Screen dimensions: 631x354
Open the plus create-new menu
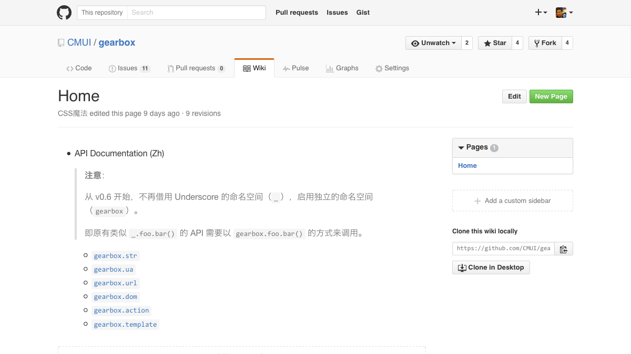tap(541, 13)
